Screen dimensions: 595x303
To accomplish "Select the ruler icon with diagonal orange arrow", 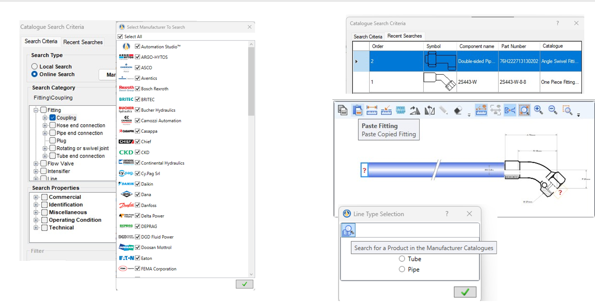I will pyautogui.click(x=386, y=110).
